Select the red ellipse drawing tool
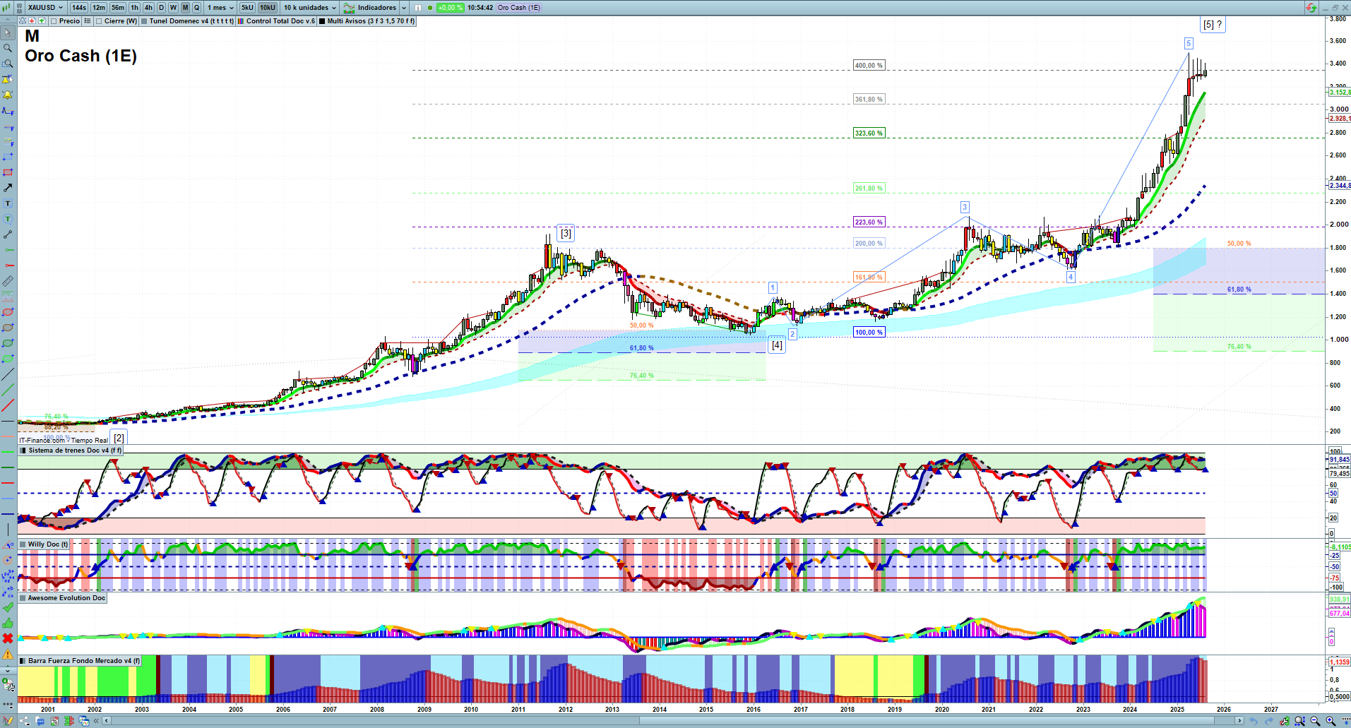The height and width of the screenshot is (728, 1351). pyautogui.click(x=8, y=312)
